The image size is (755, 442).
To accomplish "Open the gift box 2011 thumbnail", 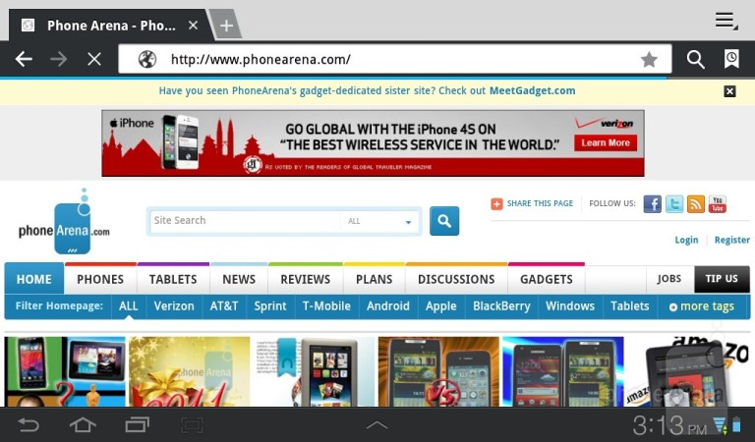I will 189,371.
